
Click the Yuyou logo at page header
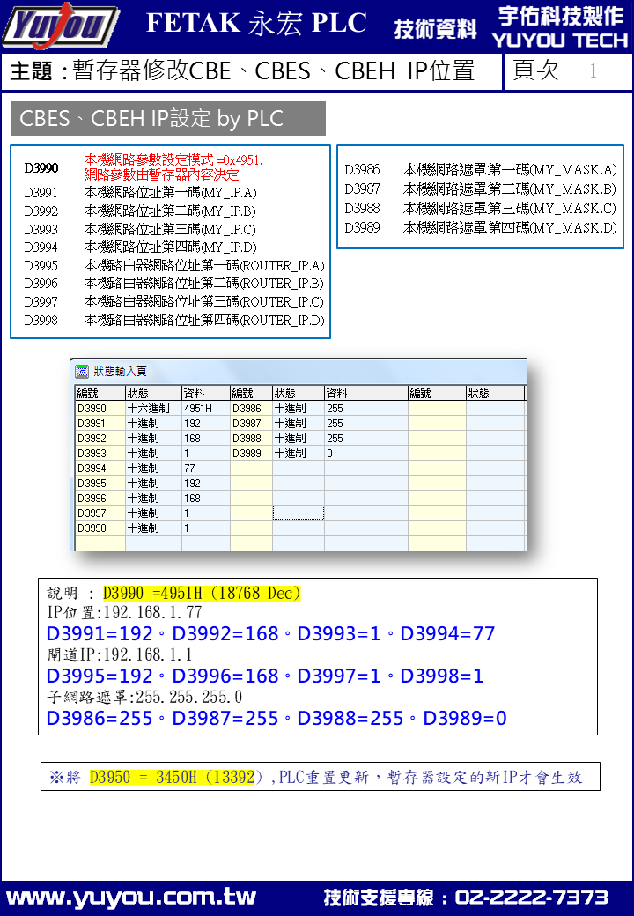tap(61, 26)
